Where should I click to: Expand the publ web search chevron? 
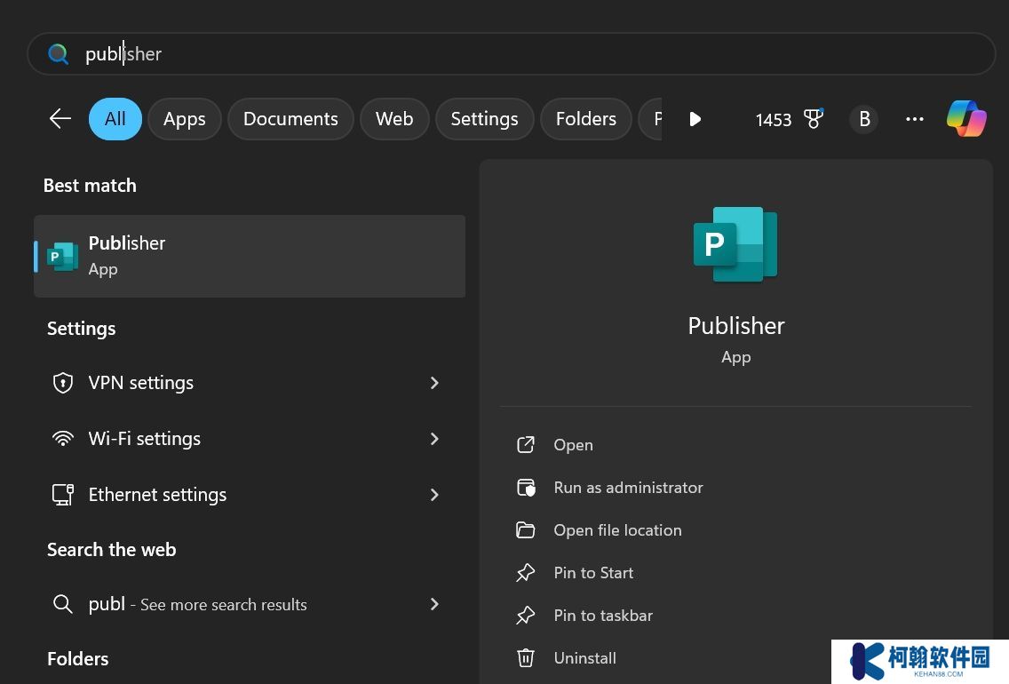(x=434, y=604)
